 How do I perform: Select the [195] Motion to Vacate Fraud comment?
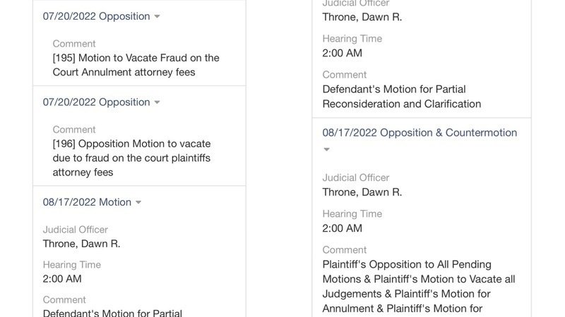tap(136, 65)
